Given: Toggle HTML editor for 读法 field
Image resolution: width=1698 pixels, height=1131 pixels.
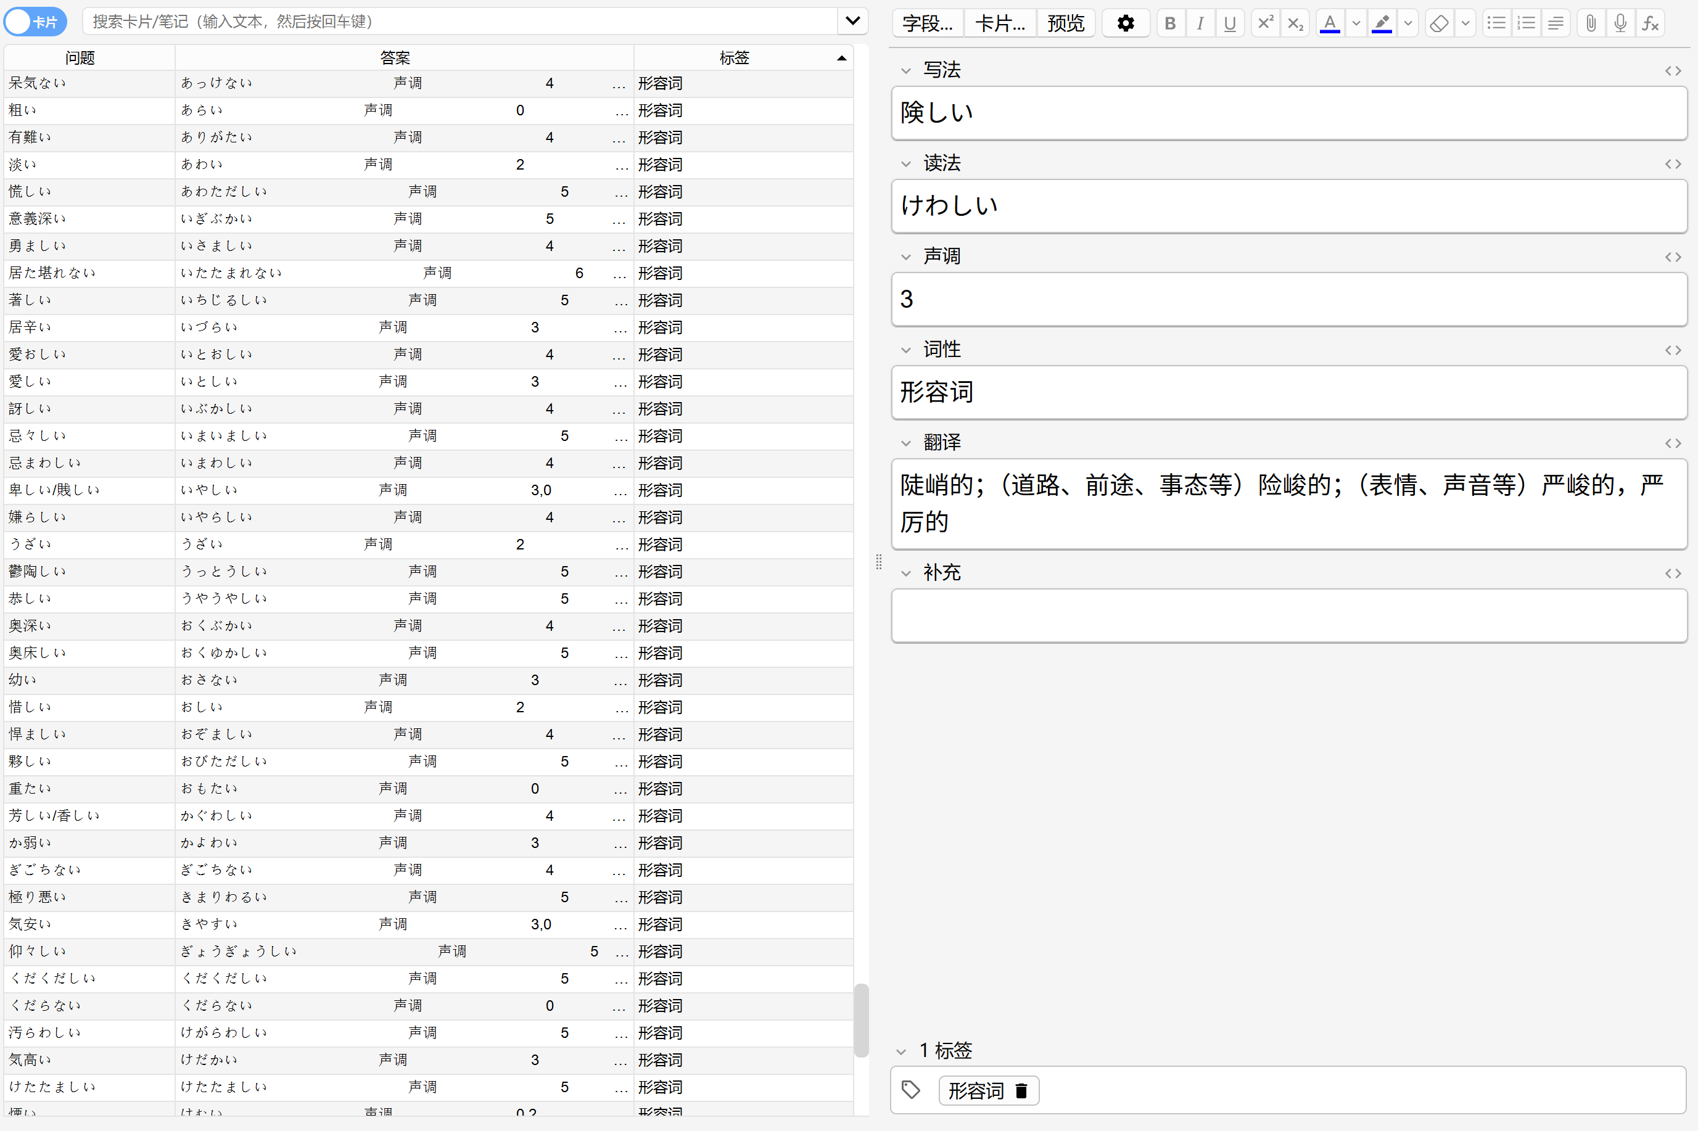Looking at the screenshot, I should click(1673, 164).
